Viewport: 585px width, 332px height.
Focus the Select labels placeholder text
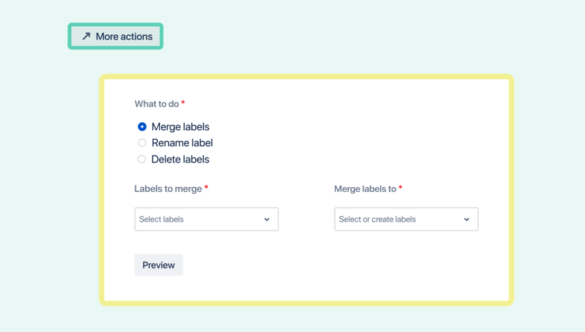click(x=161, y=219)
